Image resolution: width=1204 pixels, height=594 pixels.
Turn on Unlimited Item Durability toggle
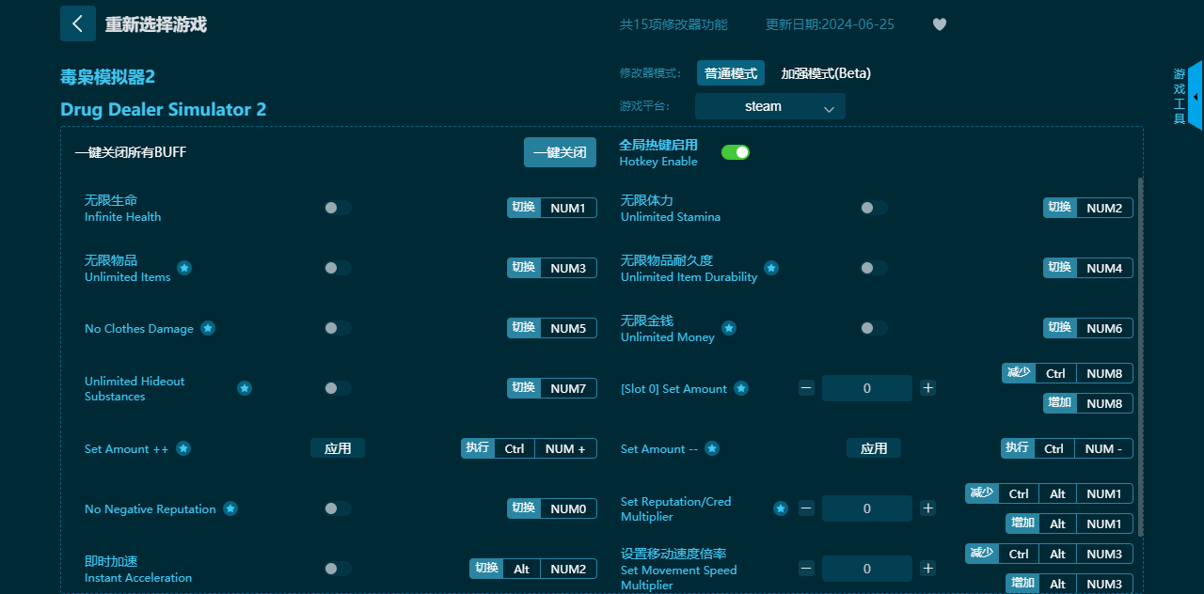tap(874, 268)
